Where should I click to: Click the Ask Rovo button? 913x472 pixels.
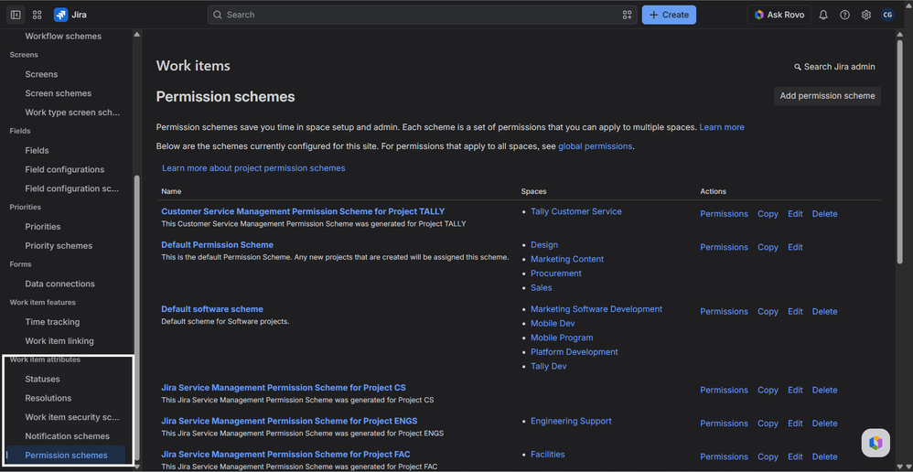click(779, 15)
